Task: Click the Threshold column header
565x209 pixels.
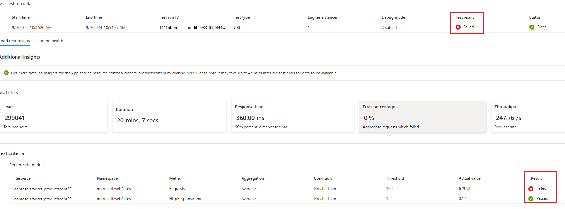Action: click(x=395, y=178)
